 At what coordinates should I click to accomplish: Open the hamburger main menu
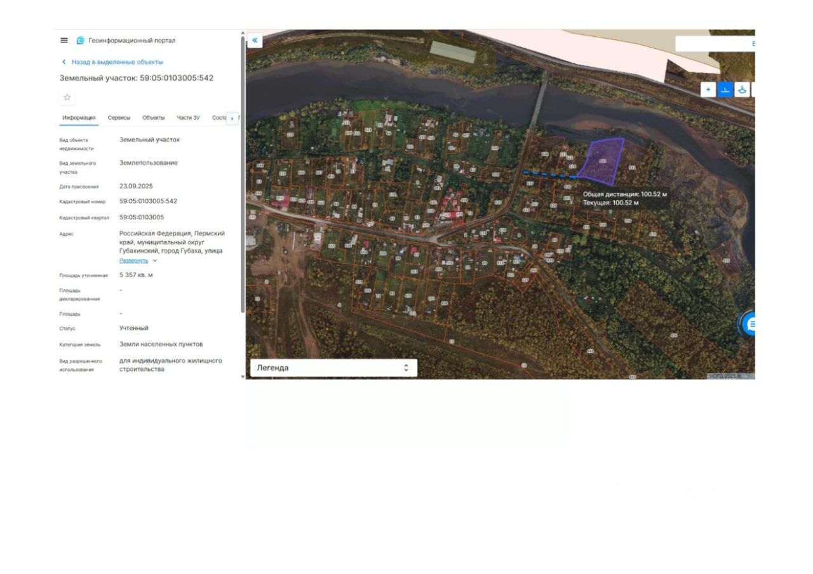[x=64, y=41]
